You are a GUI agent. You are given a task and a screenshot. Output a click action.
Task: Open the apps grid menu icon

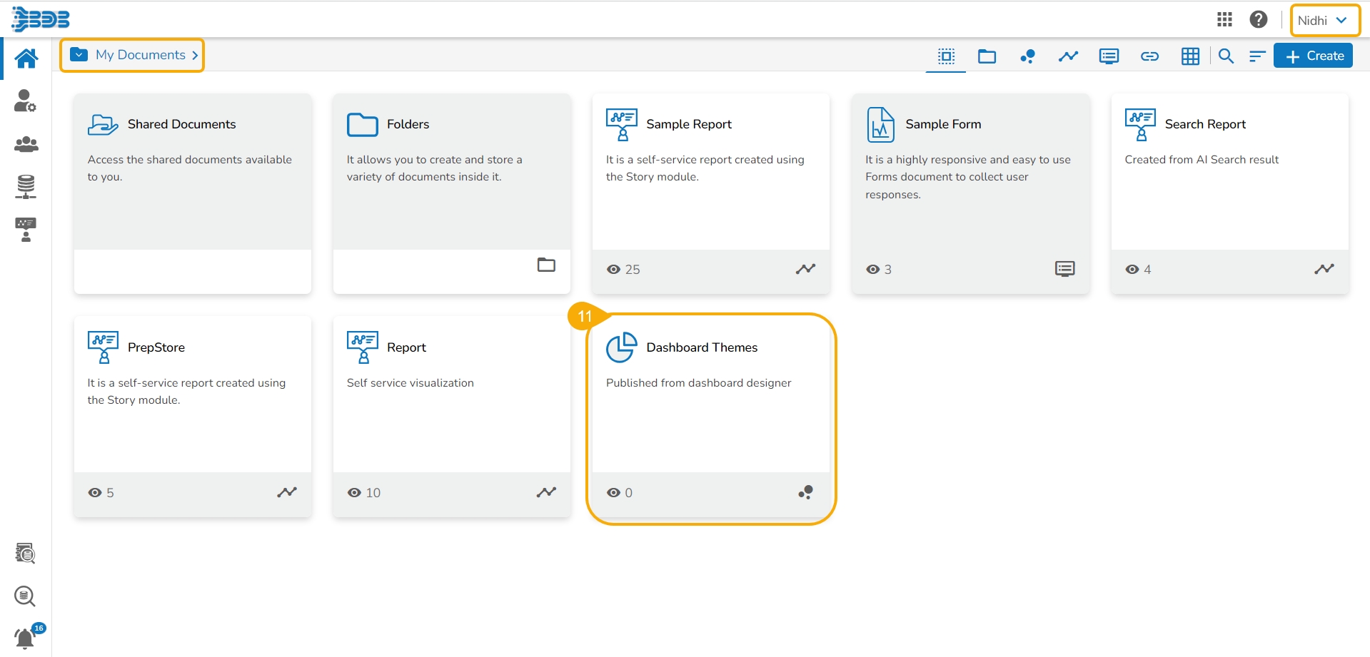pyautogui.click(x=1224, y=20)
